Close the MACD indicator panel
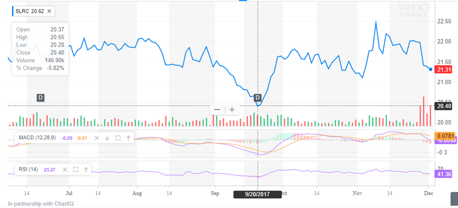Viewport: 458px width, 208px height. [x=96, y=138]
